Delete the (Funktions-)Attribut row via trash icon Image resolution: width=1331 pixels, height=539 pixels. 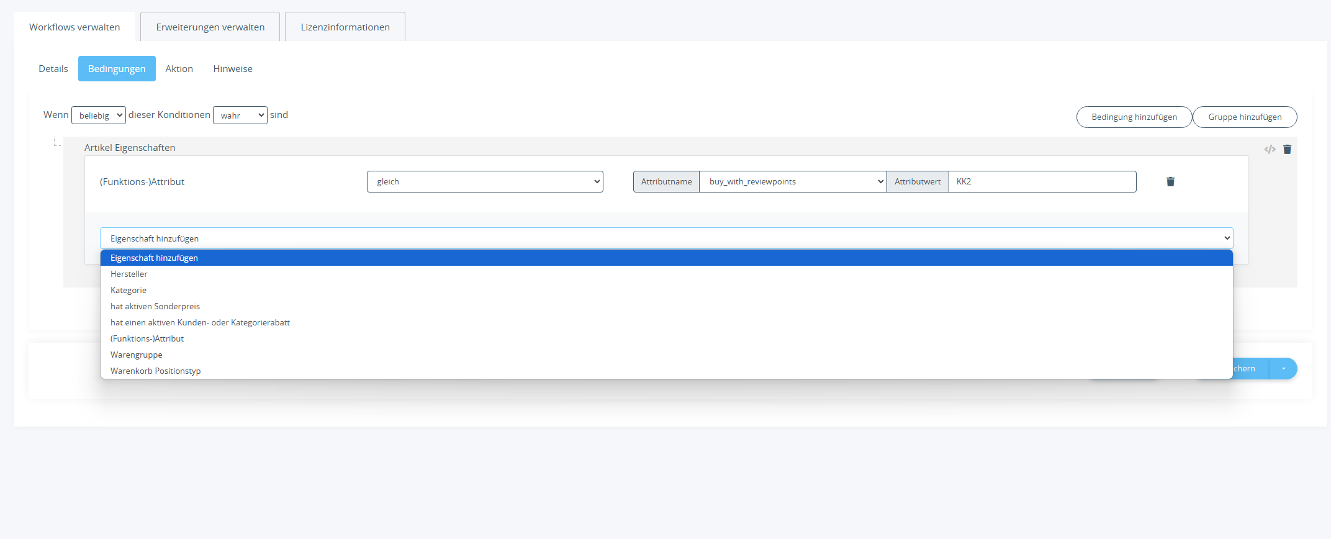point(1170,181)
